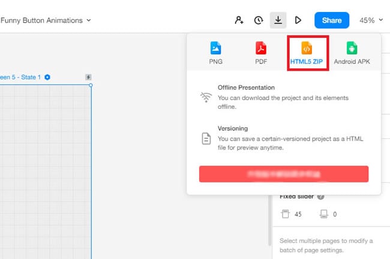Screen dimensions: 390x259
Task: Click the add collaborator icon
Action: (239, 20)
